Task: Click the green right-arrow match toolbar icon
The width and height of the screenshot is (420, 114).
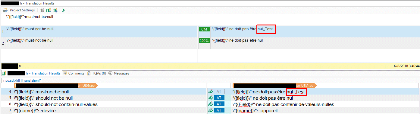Action: [55, 10]
